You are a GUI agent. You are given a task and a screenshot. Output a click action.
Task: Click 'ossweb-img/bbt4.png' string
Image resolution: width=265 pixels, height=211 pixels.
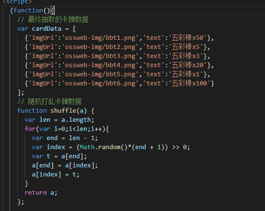[x=100, y=65]
